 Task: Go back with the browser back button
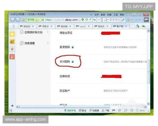click(x=13, y=20)
